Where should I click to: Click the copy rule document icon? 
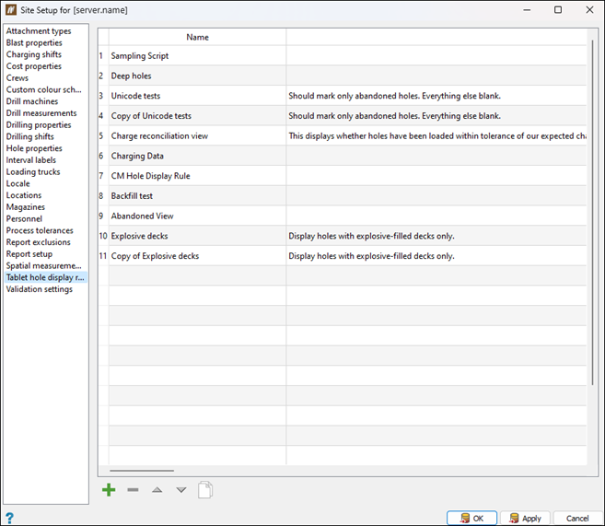pyautogui.click(x=204, y=490)
